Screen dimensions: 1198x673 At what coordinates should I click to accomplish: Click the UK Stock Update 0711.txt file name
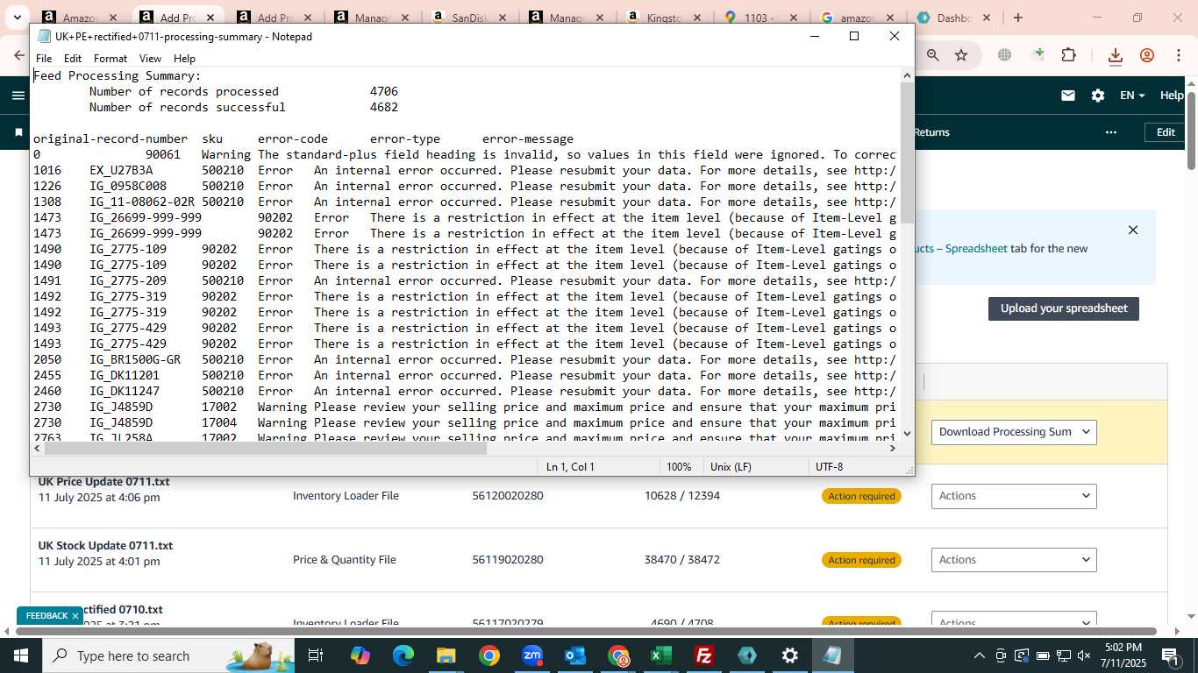[105, 545]
